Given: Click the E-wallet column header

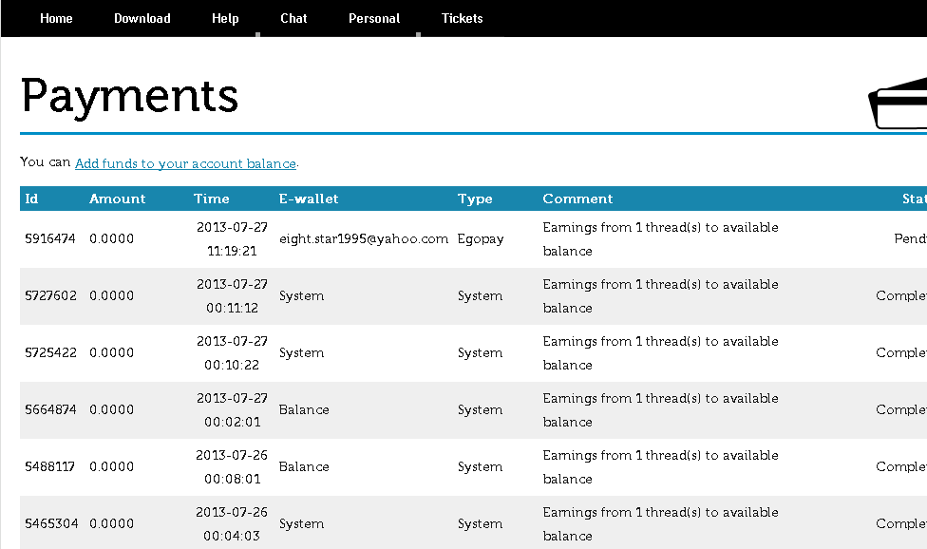Looking at the screenshot, I should pos(309,199).
